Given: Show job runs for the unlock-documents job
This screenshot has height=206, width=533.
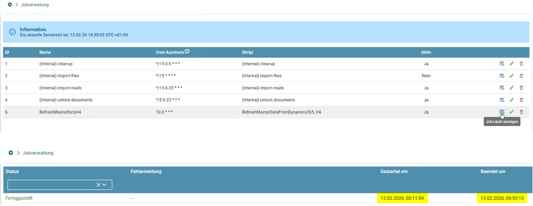Looking at the screenshot, I should point(502,100).
